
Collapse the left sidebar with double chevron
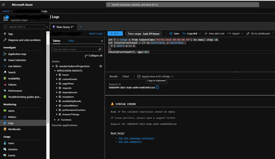(47, 27)
